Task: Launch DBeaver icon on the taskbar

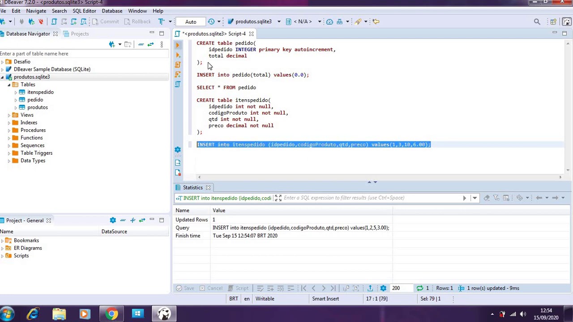Action: [164, 314]
